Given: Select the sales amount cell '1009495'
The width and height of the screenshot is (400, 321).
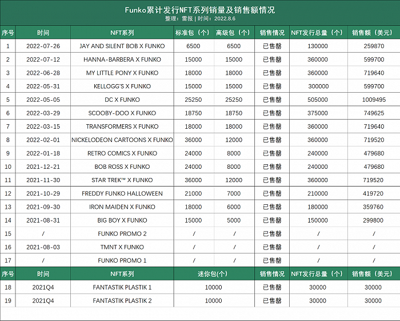Looking at the screenshot, I should click(374, 100).
